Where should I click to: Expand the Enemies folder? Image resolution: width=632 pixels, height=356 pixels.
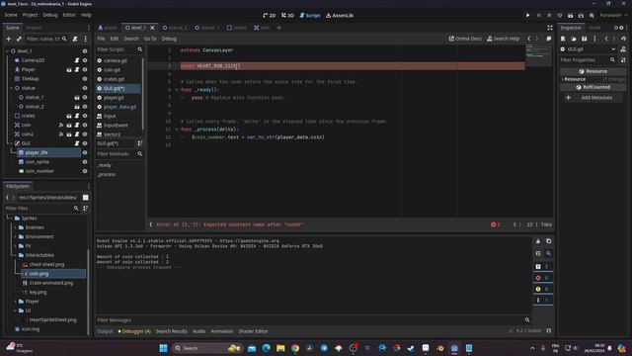(x=16, y=227)
